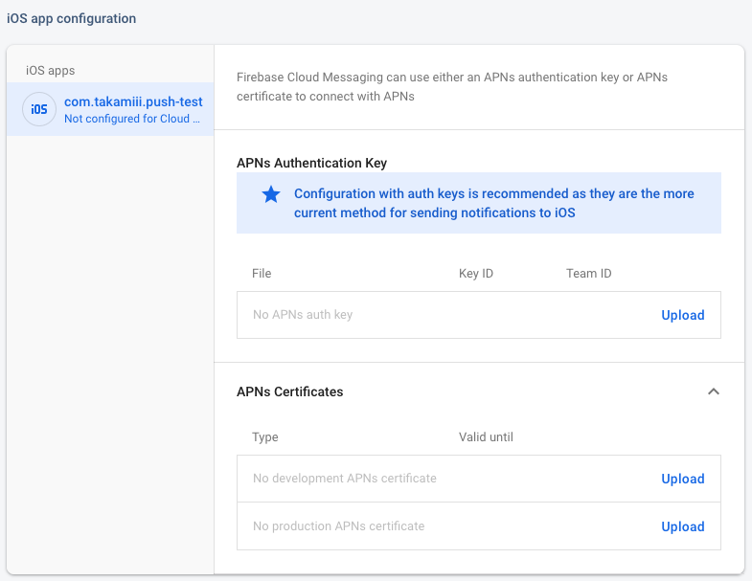This screenshot has height=581, width=752.
Task: Click the 'iOS app configuration' title
Action: (72, 18)
